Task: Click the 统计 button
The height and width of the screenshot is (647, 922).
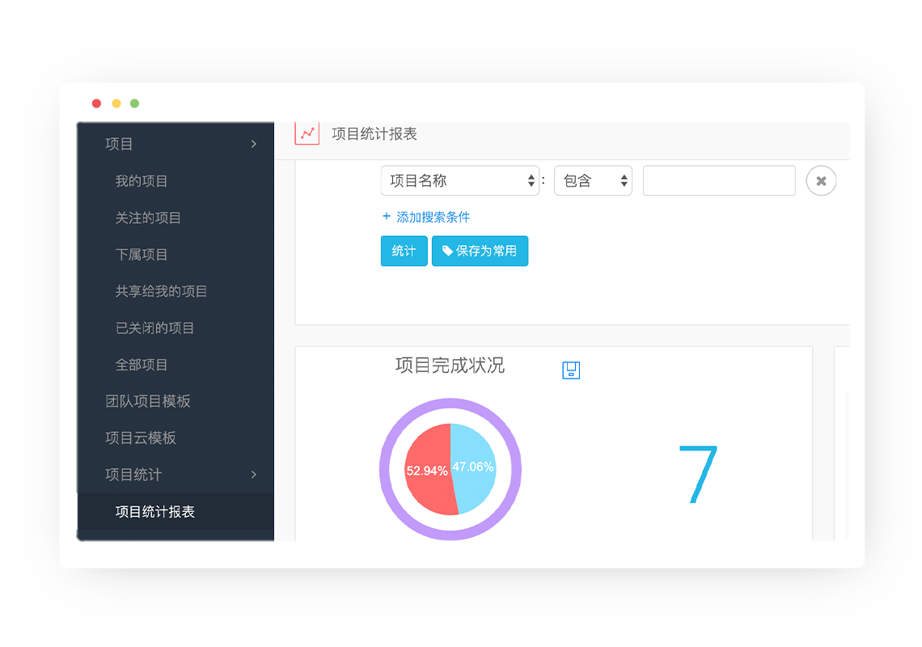Action: pos(404,252)
